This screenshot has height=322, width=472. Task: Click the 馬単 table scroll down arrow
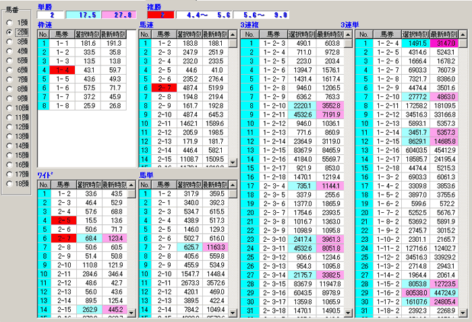pyautogui.click(x=233, y=313)
